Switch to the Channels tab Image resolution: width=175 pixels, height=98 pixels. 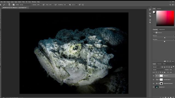(159, 64)
